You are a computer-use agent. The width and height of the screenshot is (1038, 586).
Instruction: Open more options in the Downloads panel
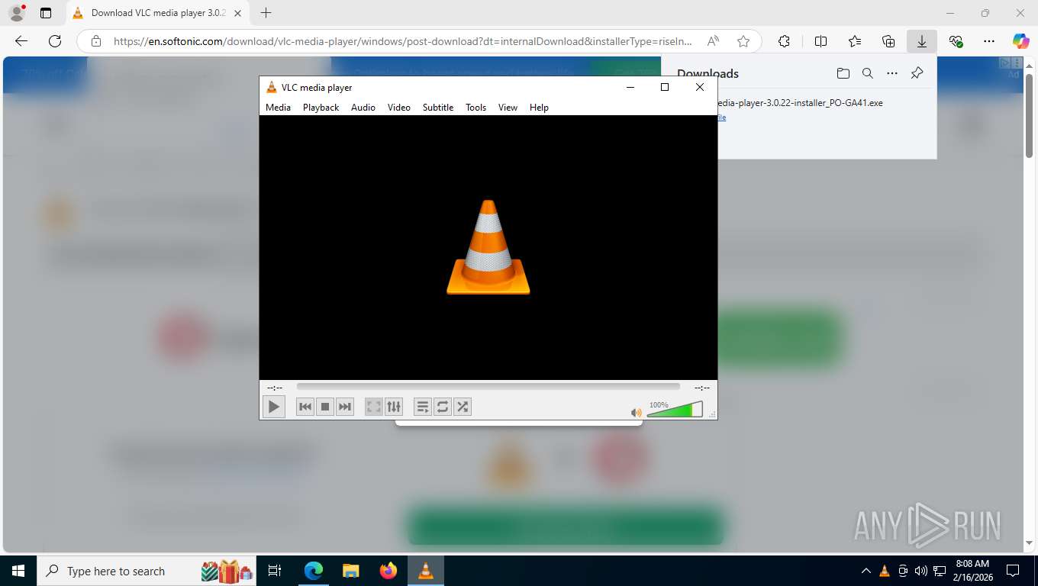pos(891,73)
